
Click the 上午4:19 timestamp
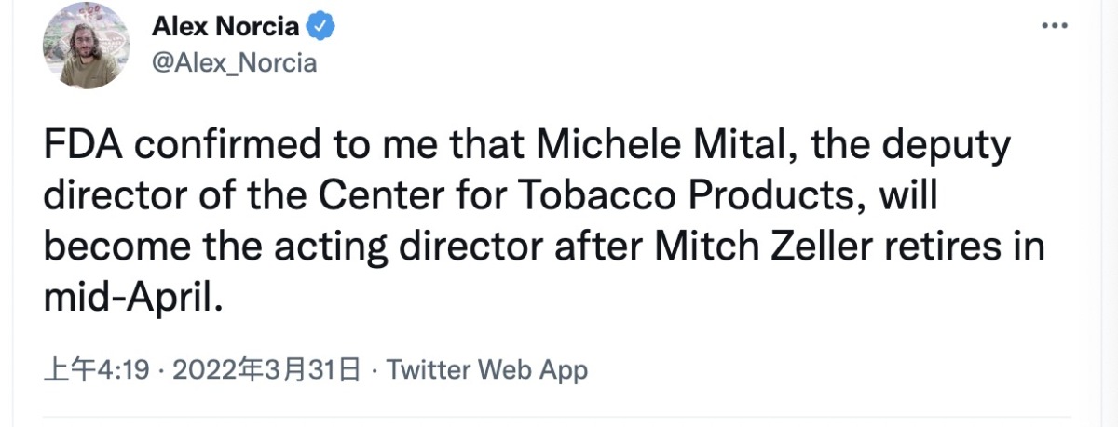96,370
